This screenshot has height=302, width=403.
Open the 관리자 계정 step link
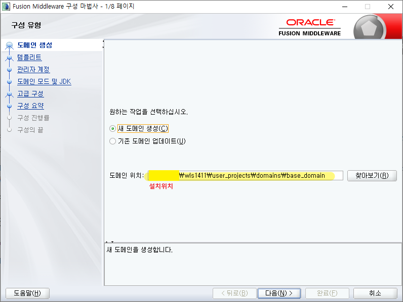(33, 70)
